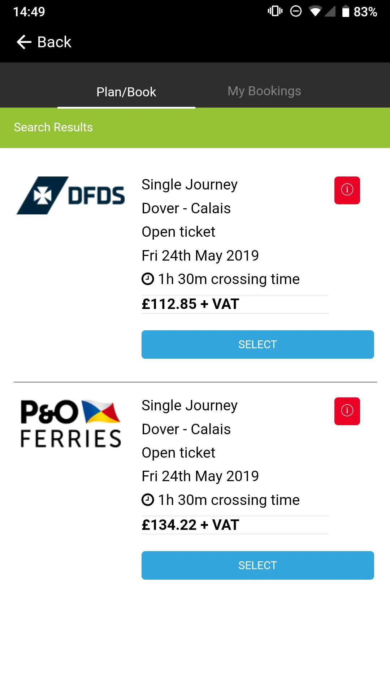Tap the £112.85 + VAT price
The height and width of the screenshot is (693, 390).
[190, 304]
